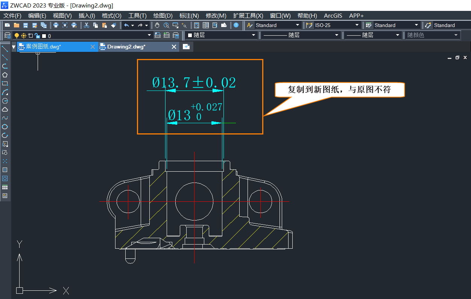
Task: Select the Construction Line tool
Action: tap(5, 57)
